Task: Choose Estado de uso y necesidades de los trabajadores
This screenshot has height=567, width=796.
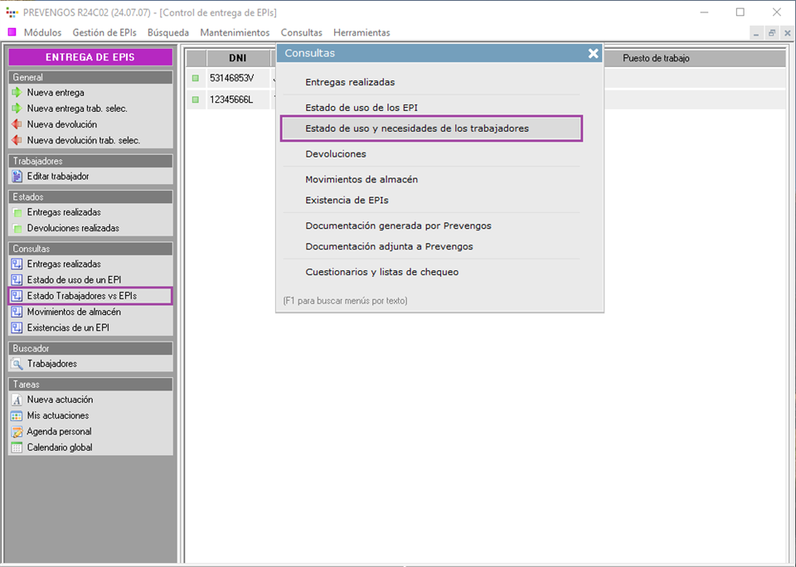Action: click(x=417, y=128)
